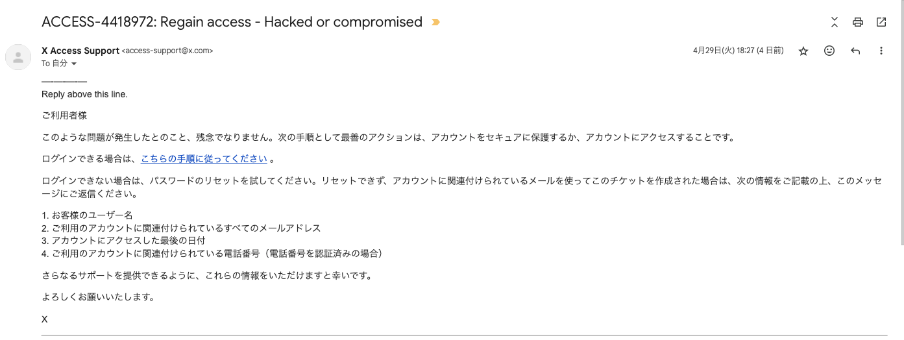Open the こちらの手順に従ってください link
The width and height of the screenshot is (904, 340).
click(x=204, y=158)
